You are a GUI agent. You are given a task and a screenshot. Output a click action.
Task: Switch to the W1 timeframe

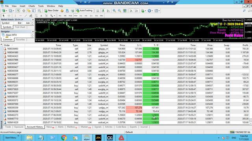point(96,16)
